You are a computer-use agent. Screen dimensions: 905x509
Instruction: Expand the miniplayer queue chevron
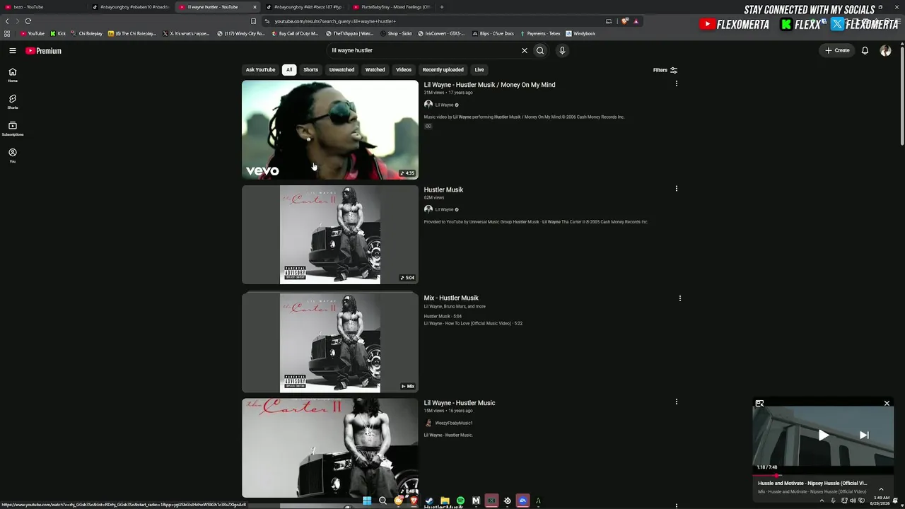point(881,489)
